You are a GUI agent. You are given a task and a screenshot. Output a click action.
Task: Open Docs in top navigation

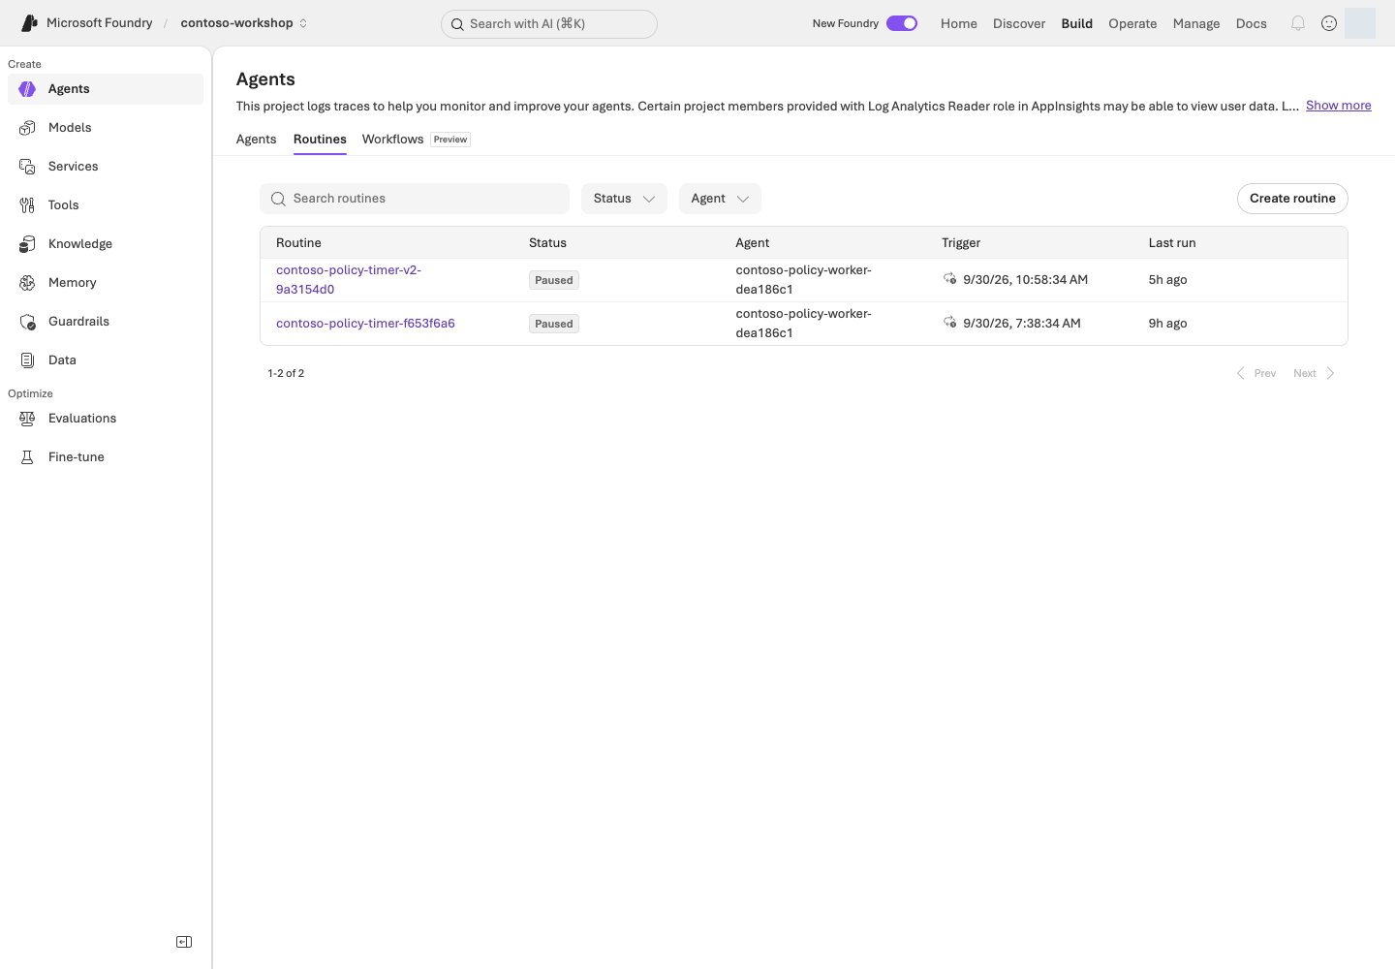pos(1252,23)
